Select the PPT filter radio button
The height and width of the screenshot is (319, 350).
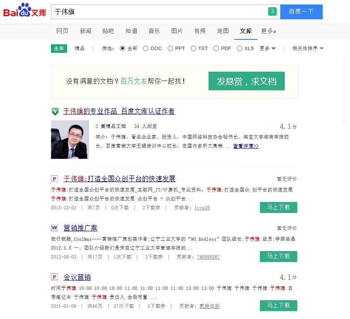(170, 48)
